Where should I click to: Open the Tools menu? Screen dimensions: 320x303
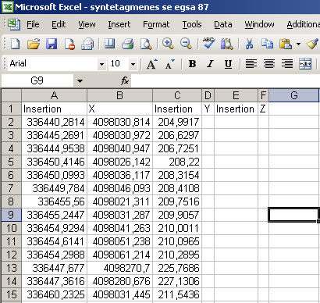tap(192, 24)
